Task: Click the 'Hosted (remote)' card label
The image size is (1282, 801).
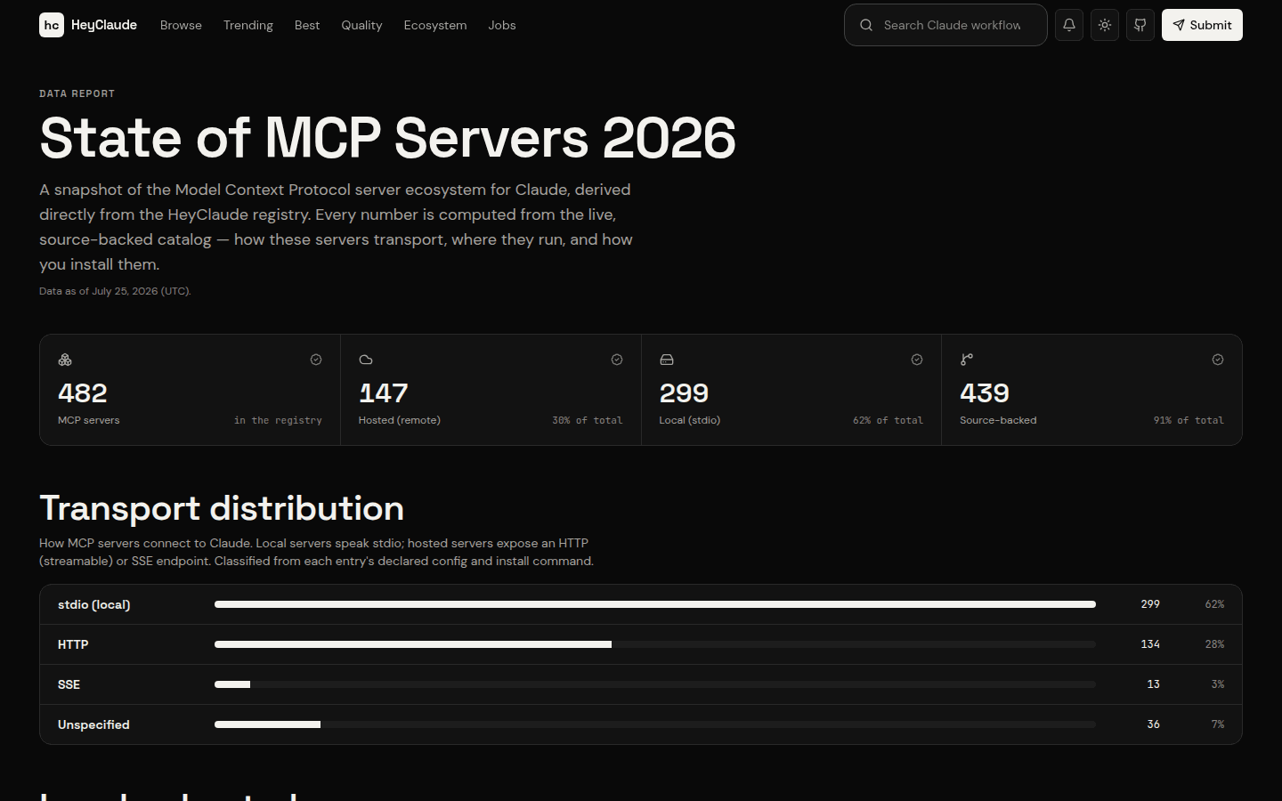Action: pos(400,420)
